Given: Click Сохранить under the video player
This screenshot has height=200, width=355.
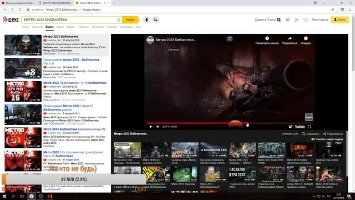Looking at the screenshot, I should coord(311,134).
